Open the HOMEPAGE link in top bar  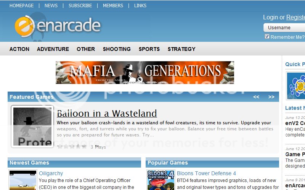[x=22, y=6]
